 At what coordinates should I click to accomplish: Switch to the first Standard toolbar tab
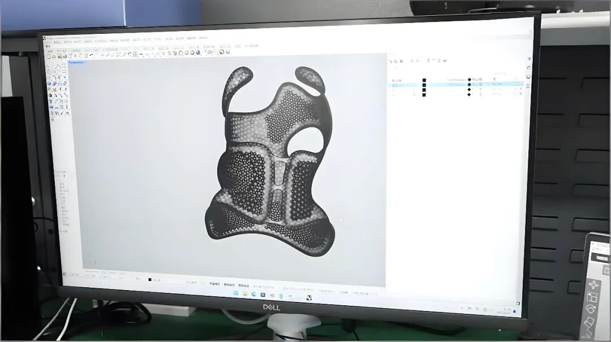(x=50, y=50)
